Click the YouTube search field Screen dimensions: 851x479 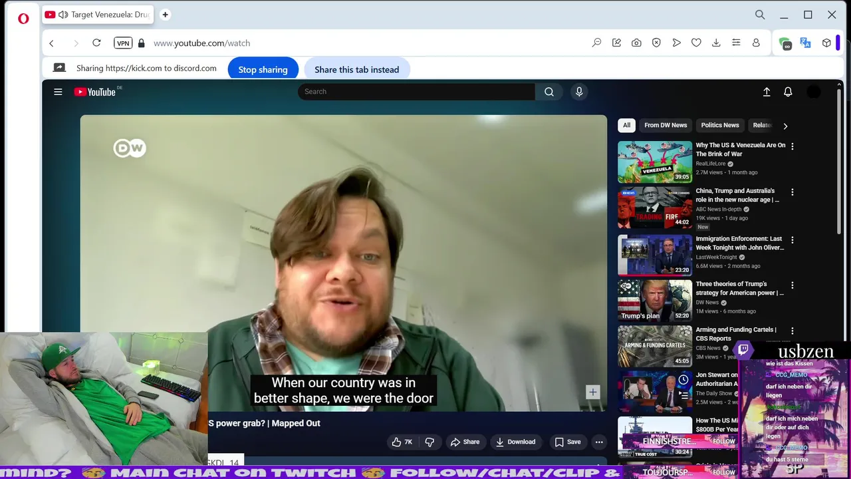click(416, 92)
